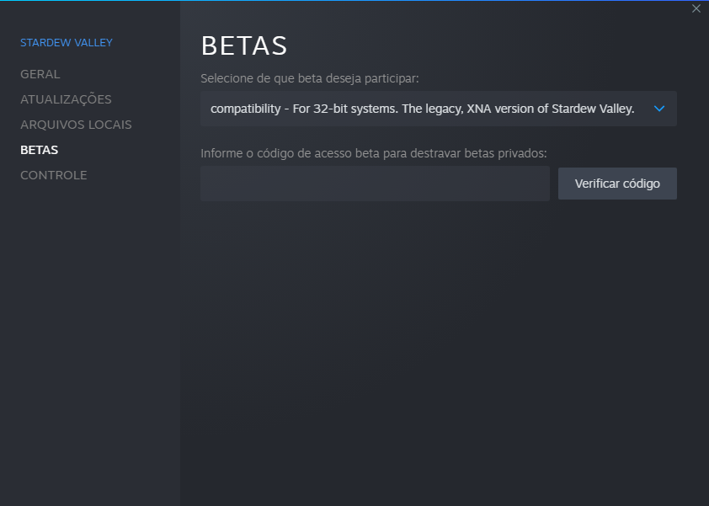Switch to the ATUALIZAÇÕES section

pos(66,99)
